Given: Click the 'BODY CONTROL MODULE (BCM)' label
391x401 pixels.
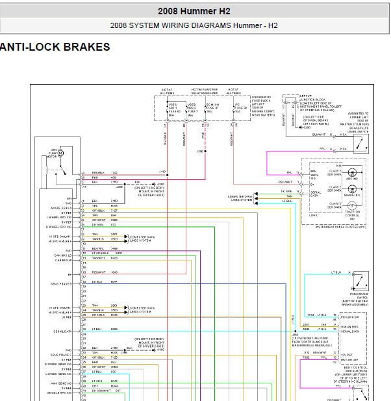Looking at the screenshot, I should coord(355,369).
